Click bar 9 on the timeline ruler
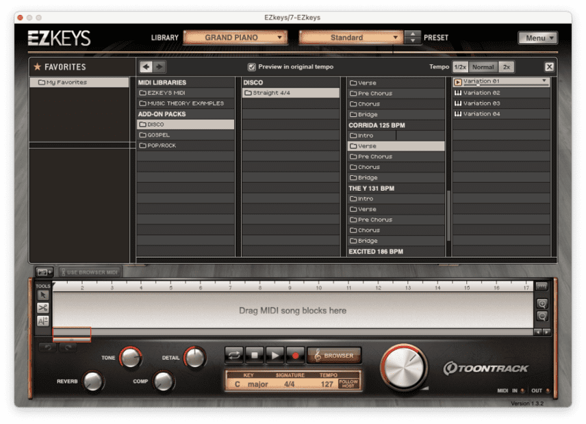 coord(290,287)
